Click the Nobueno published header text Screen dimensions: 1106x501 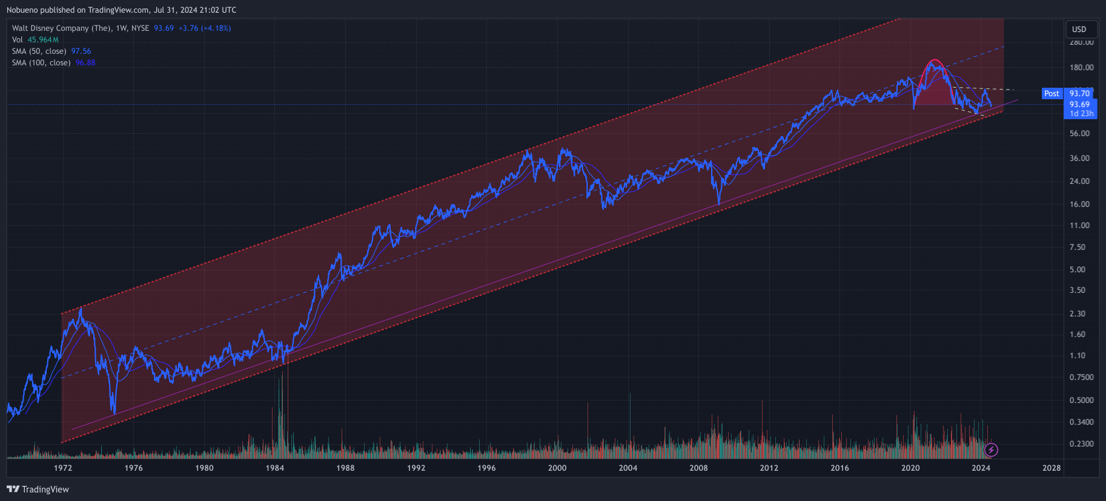[x=121, y=10]
